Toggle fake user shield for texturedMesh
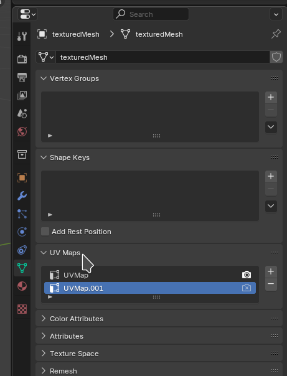The image size is (287, 376). coord(276,57)
